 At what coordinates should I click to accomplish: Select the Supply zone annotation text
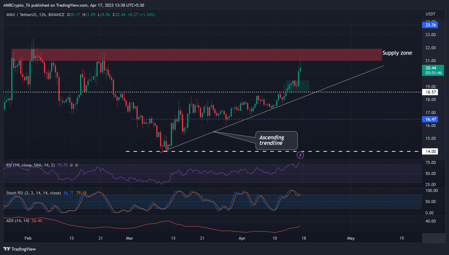pyautogui.click(x=397, y=53)
